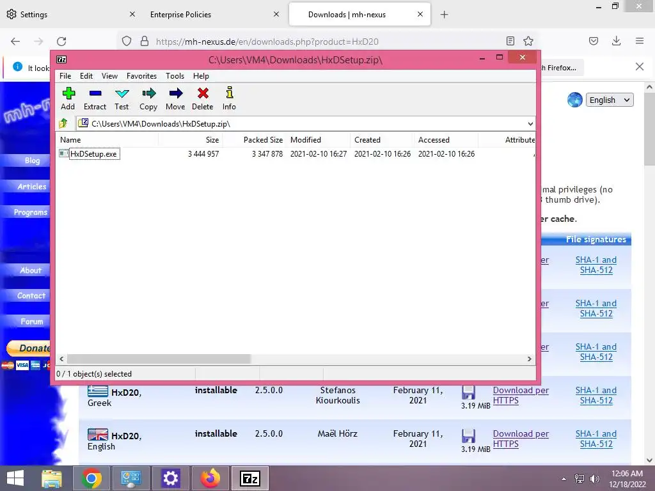Screen dimensions: 655x491
Task: Switch to Enterprise Policies tab
Action: click(214, 15)
